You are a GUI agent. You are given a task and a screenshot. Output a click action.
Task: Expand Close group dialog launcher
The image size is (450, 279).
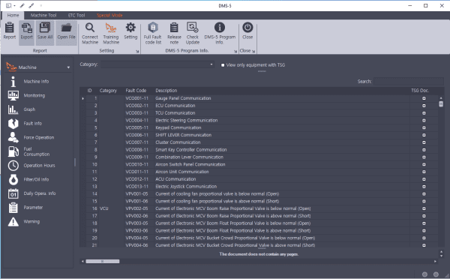pos(253,52)
